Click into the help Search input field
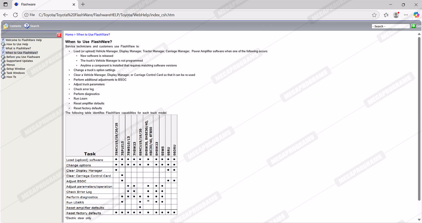Screen dimensions: 422x223 (390, 27)
